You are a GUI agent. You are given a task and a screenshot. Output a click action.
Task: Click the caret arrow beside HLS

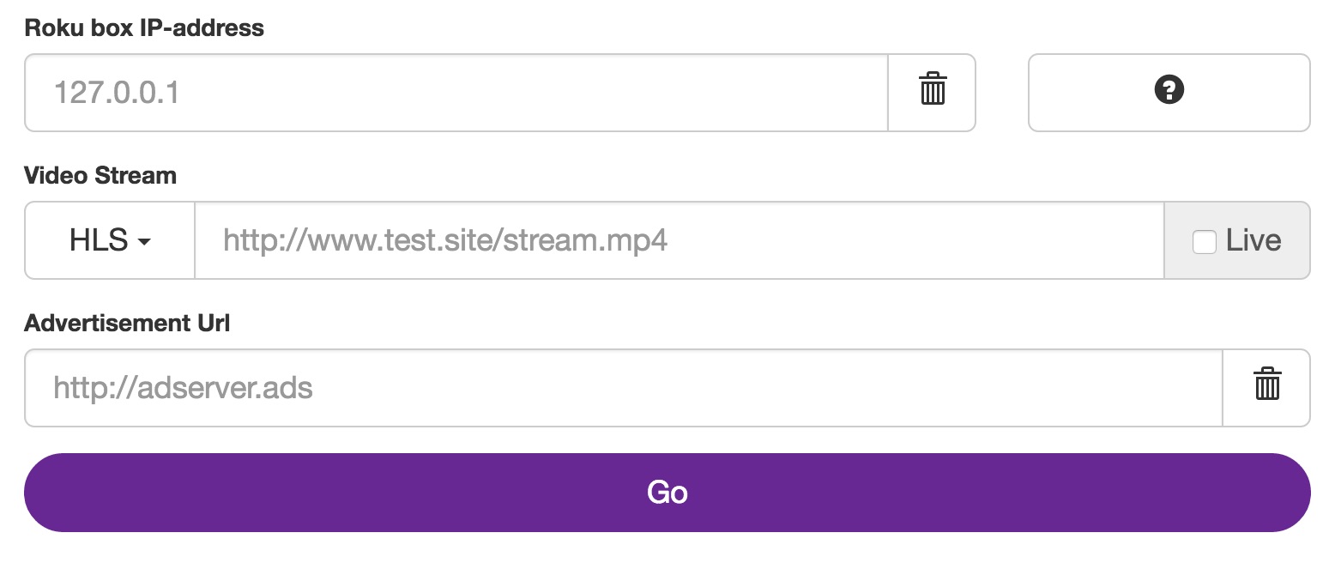pos(144,243)
